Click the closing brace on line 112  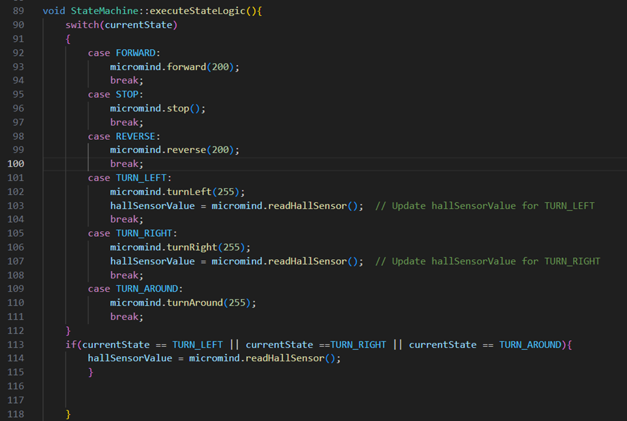pyautogui.click(x=68, y=331)
